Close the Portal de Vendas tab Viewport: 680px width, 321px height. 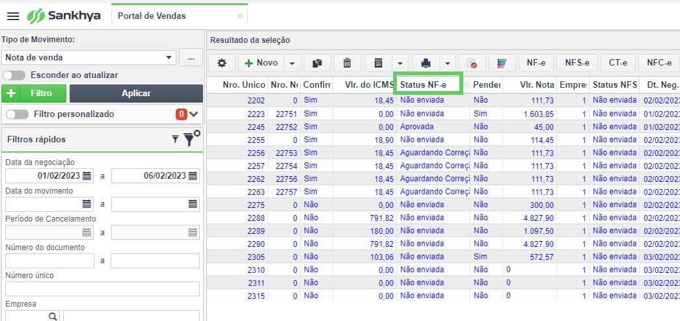(240, 16)
